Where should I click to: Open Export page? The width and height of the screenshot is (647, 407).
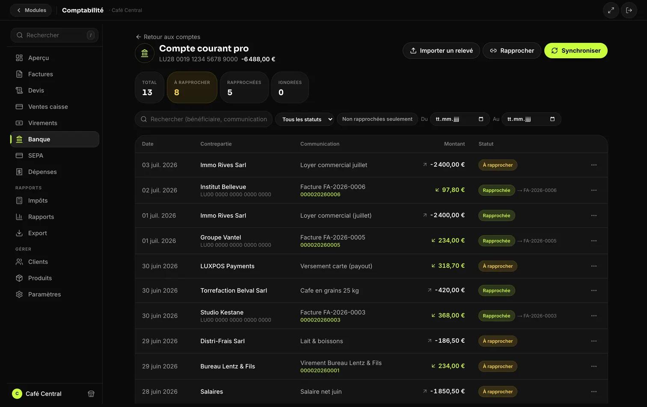point(55,233)
